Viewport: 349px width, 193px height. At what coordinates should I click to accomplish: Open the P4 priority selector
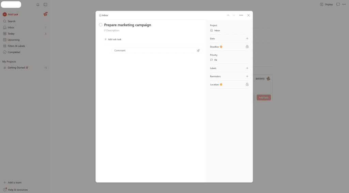pos(214,60)
